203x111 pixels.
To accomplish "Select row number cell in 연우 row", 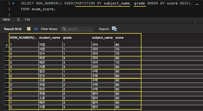I will point(24,89).
